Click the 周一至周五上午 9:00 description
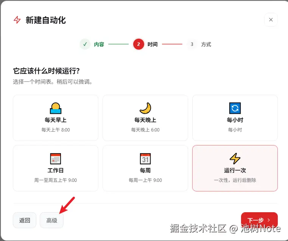Screen dimensions: 288x241 56,180
